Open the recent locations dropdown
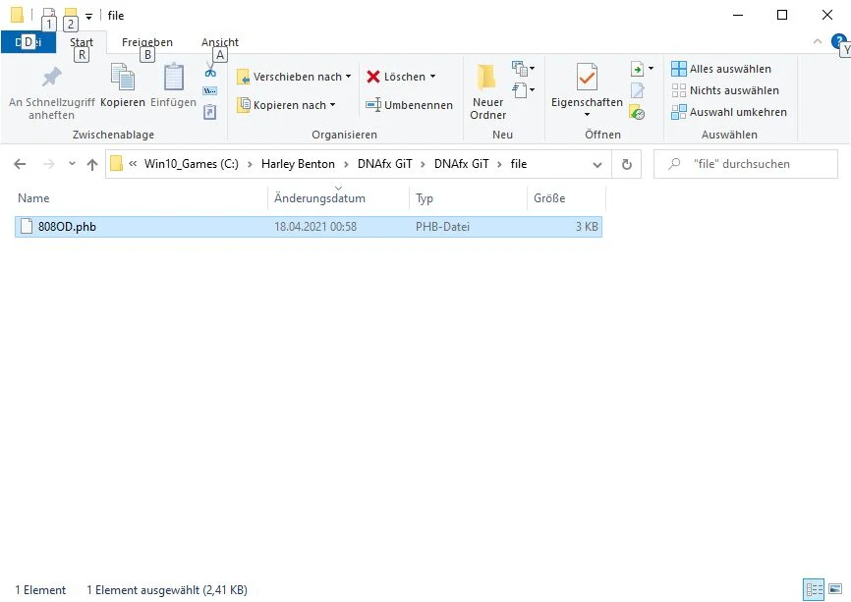Screen dimensions: 851x602 (72, 163)
